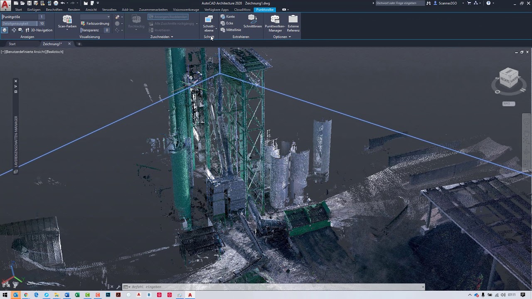Click the Farbzuordnung color mapping button

coord(95,24)
